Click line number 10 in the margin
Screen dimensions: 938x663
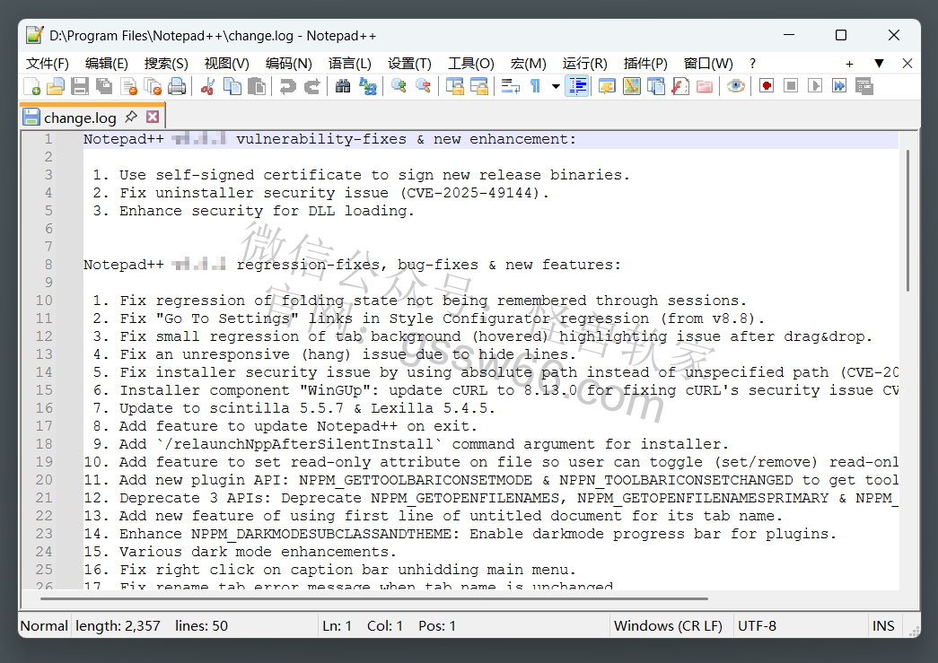click(44, 301)
